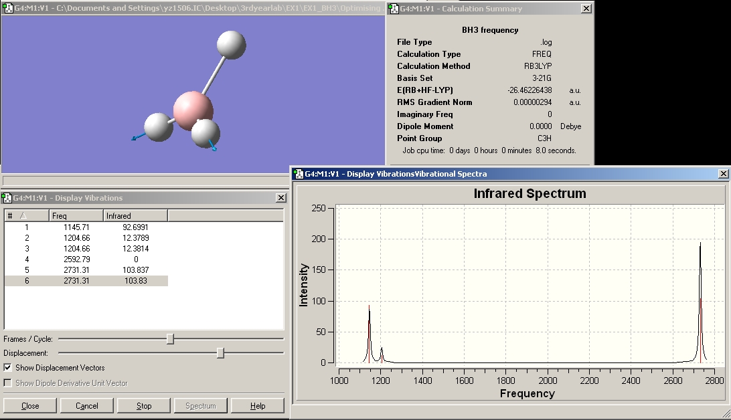The height and width of the screenshot is (420, 731).
Task: Click the Cancel button
Action: (87, 406)
